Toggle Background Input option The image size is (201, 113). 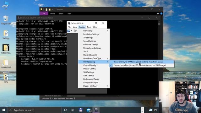coord(94,83)
